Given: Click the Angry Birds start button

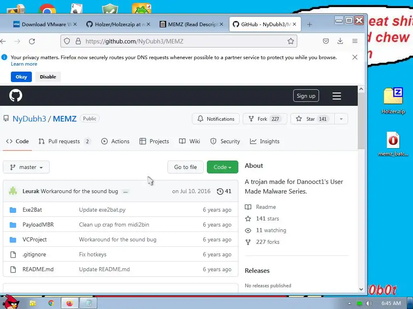Looking at the screenshot, I should [10, 302].
